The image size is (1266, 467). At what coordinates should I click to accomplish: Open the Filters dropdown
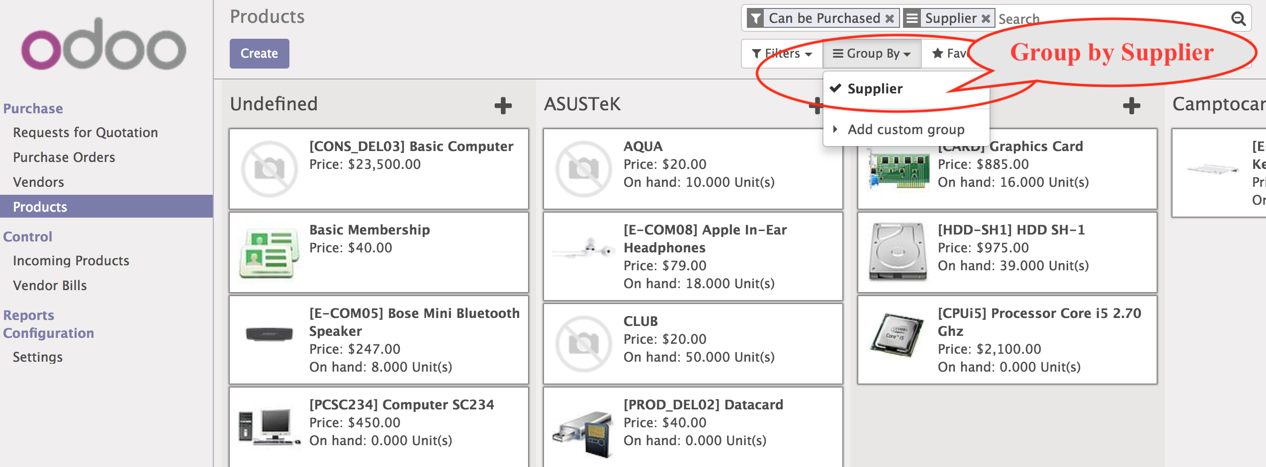[x=782, y=54]
